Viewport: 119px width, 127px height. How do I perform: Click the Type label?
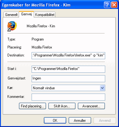[x=11, y=39]
